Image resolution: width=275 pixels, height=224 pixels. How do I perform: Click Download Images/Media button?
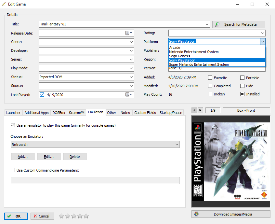tap(231, 214)
